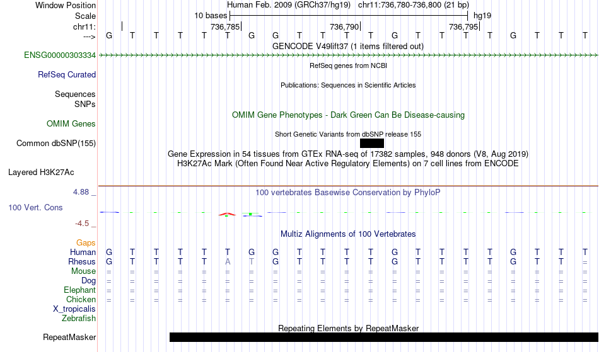Screen dimensions: 599x352
Task: Click the Scale label
Action: (85, 16)
